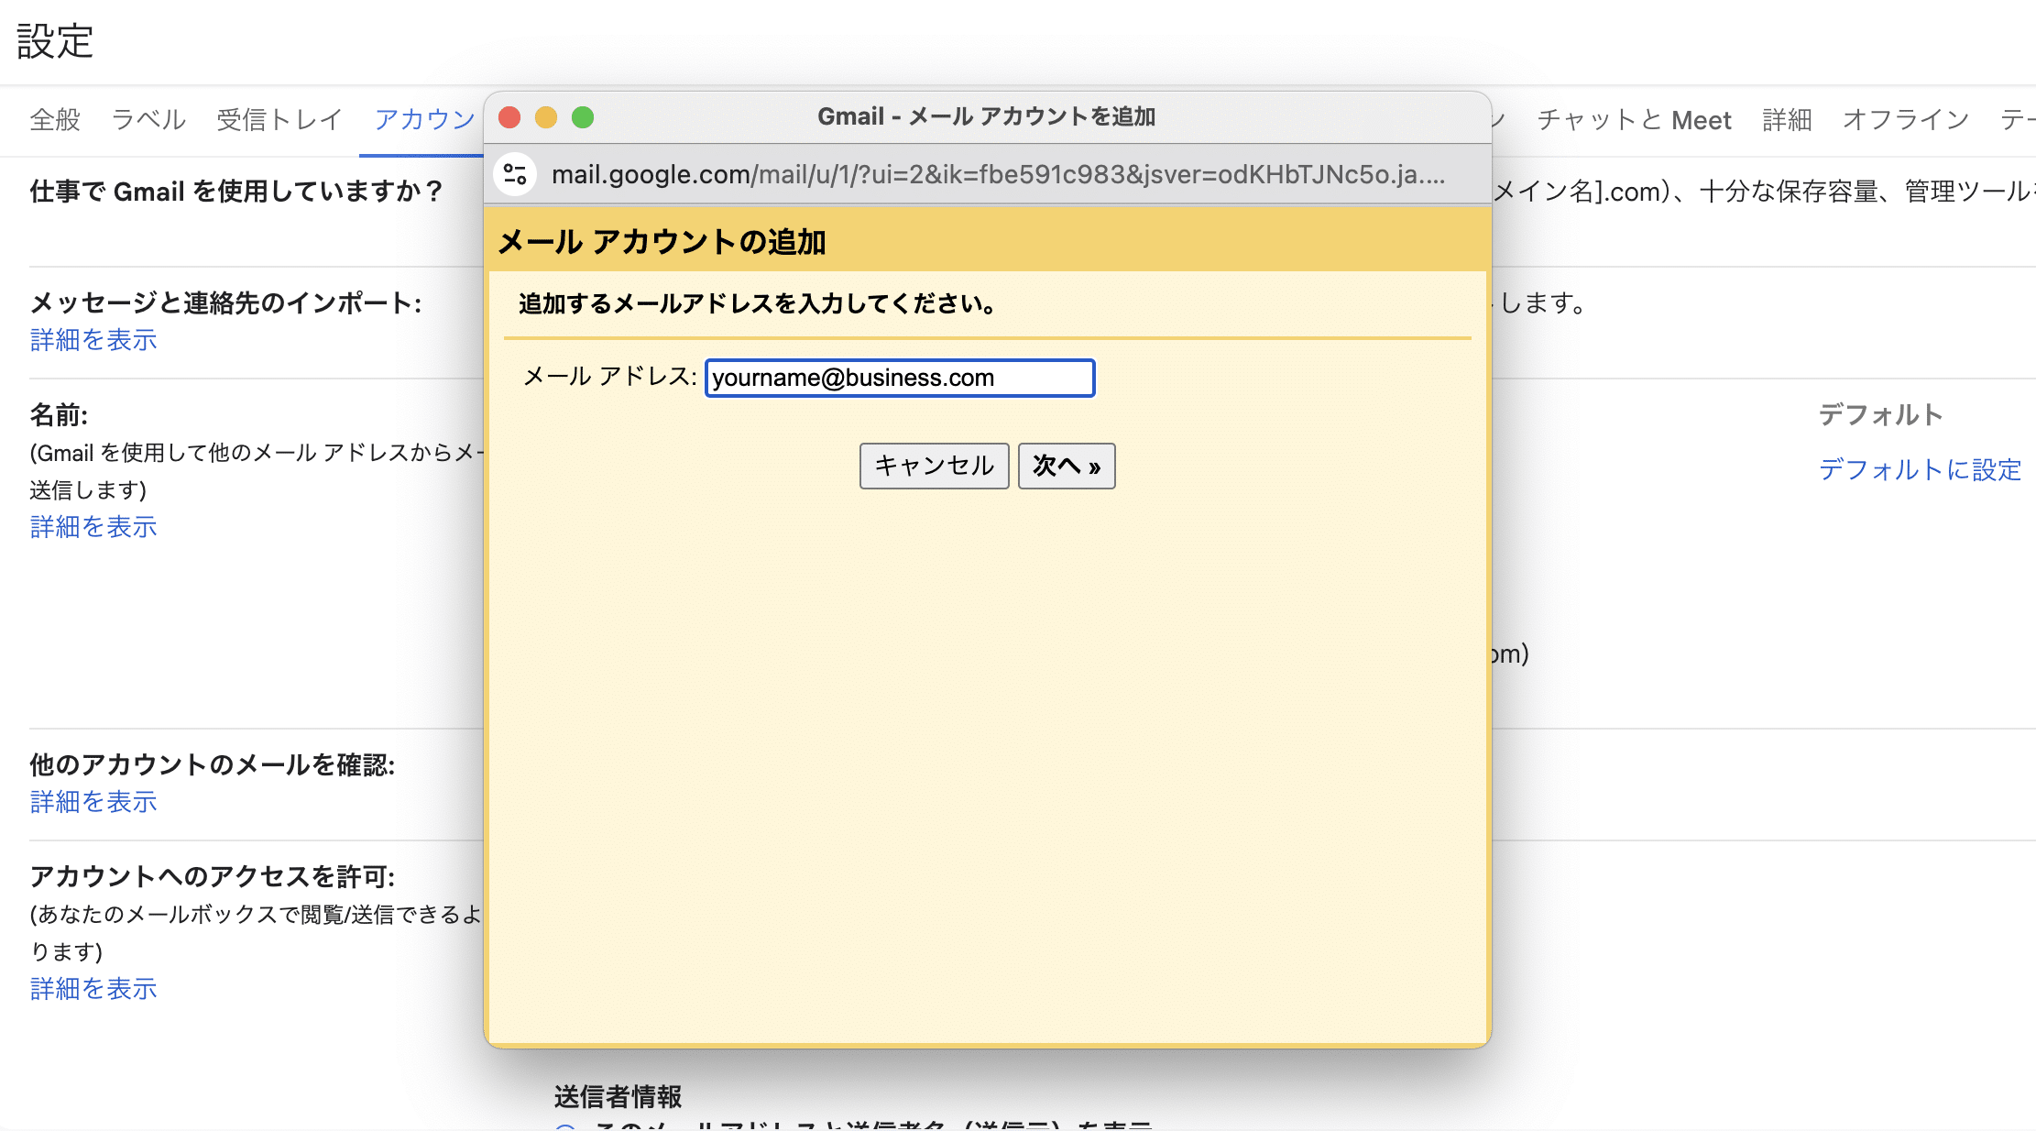2036x1131 pixels.
Task: Click the メールアドレス input field
Action: tap(899, 378)
